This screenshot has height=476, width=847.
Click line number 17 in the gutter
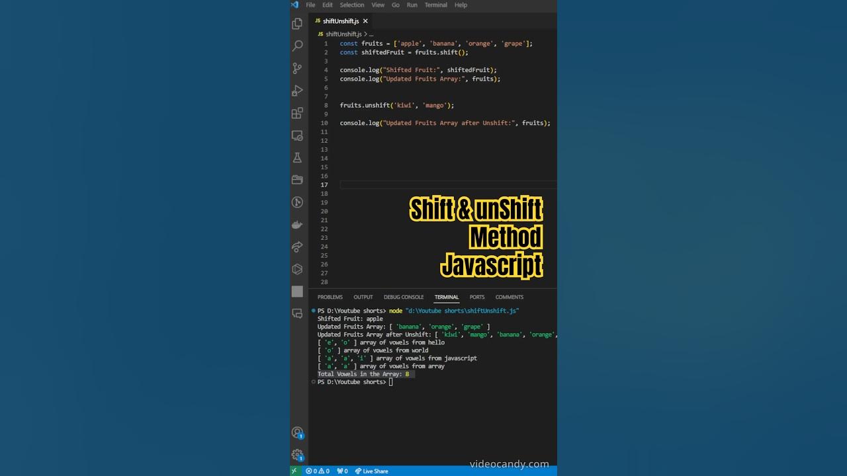click(324, 184)
